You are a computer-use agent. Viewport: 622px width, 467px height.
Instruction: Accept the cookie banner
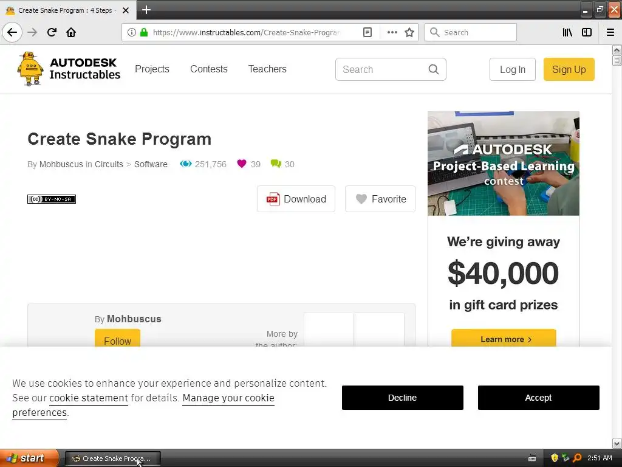click(x=538, y=398)
